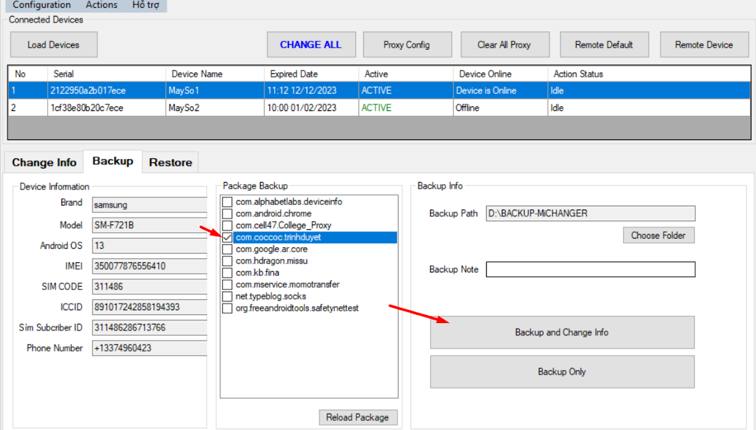Select com.google.ar.core checkbox
This screenshot has width=756, height=430.
(x=227, y=249)
